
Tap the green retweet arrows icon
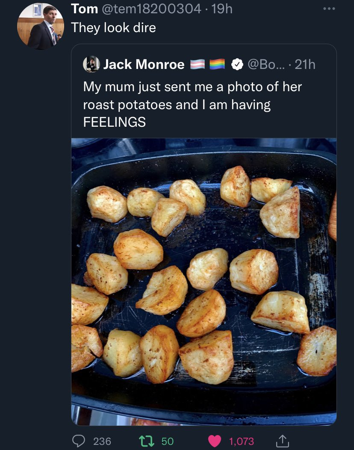pyautogui.click(x=147, y=441)
